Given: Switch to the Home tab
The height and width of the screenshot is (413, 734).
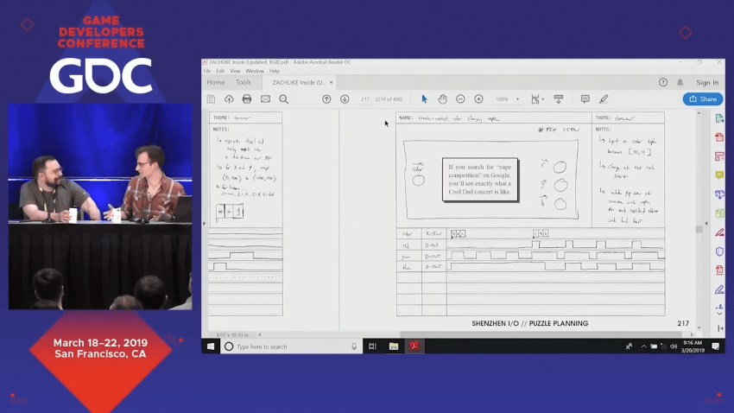Looking at the screenshot, I should (216, 82).
